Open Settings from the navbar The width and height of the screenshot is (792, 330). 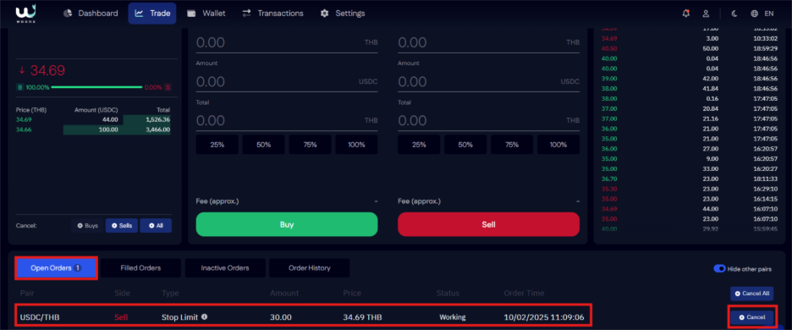(343, 14)
